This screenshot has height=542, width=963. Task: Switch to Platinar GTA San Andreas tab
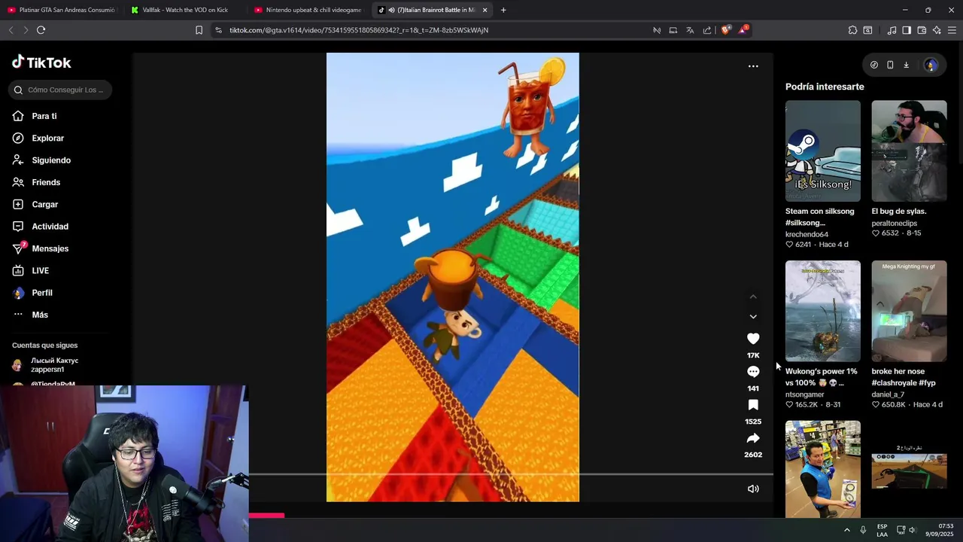(61, 10)
